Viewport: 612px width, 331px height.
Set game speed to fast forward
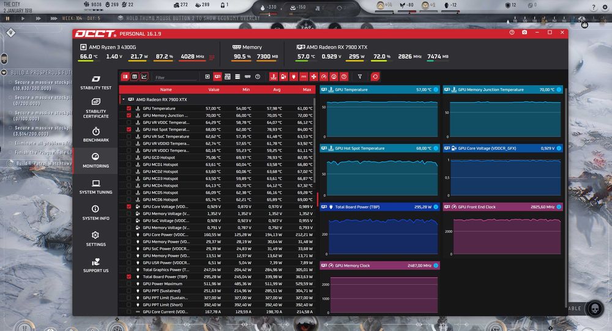click(38, 18)
